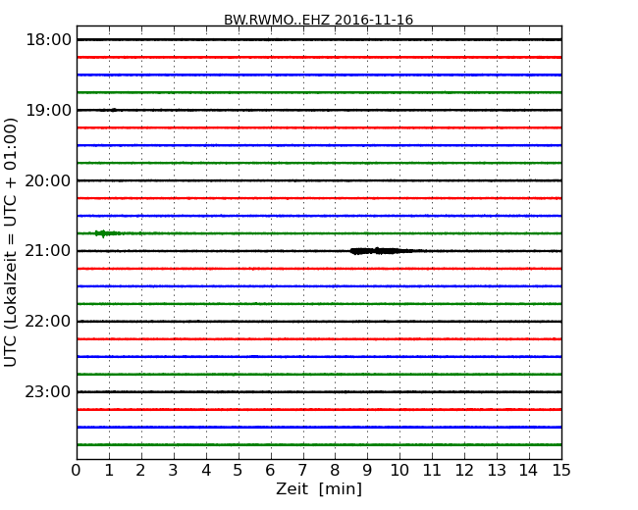The image size is (638, 510).
Task: Click the x-axis tick label 13
Action: click(497, 471)
